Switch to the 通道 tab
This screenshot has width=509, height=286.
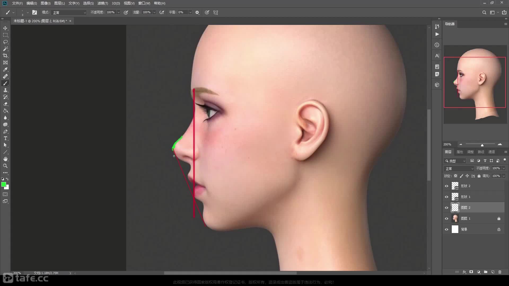[x=492, y=152]
